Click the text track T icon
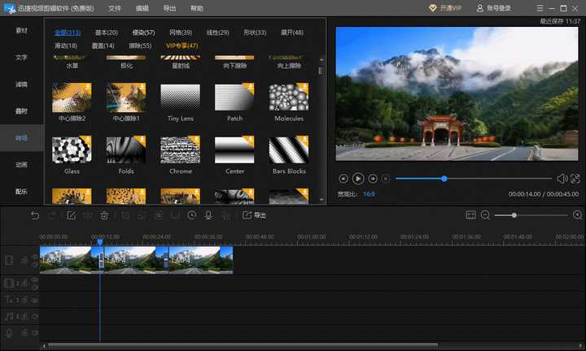Viewport: 586px width, 351px height. [9, 300]
